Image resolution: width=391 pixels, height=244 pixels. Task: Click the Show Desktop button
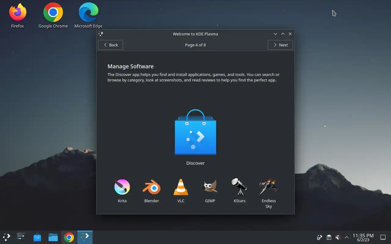[383, 237]
